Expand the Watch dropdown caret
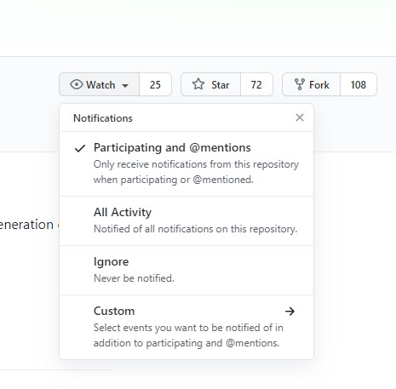This screenshot has width=396, height=389. [x=125, y=85]
